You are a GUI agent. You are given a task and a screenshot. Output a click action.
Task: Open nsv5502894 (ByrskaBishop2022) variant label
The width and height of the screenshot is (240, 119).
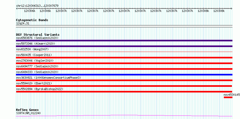point(40,89)
